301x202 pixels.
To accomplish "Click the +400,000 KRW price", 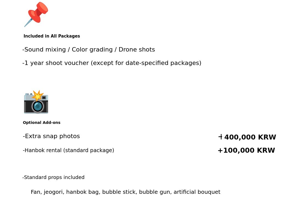I will tap(247, 137).
